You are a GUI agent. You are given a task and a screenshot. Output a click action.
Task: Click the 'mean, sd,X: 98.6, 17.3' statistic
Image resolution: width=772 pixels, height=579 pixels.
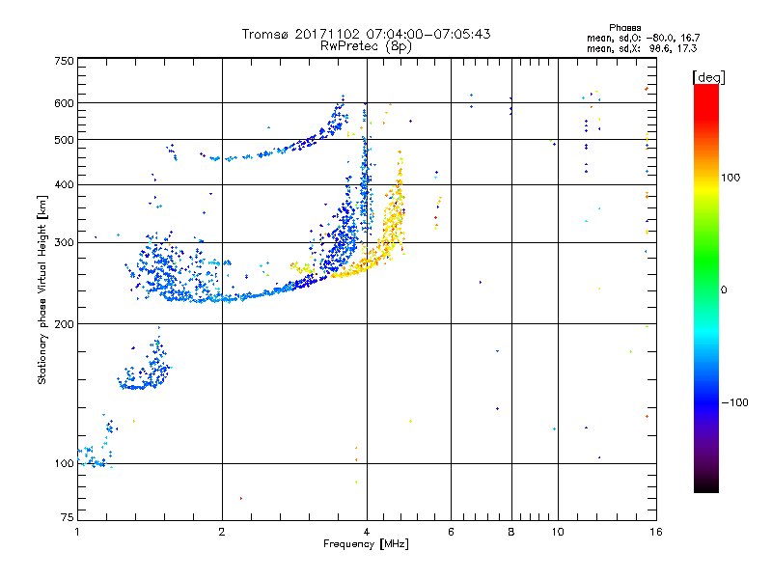point(642,48)
